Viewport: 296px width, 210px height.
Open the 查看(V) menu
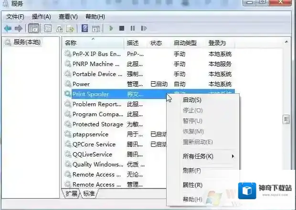point(68,17)
